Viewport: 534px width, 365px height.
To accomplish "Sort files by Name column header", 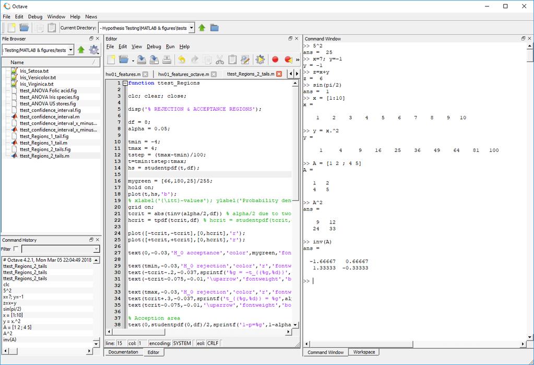I will (x=51, y=62).
